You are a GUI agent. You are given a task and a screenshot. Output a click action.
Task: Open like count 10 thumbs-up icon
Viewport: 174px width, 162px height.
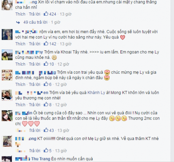[46, 64]
